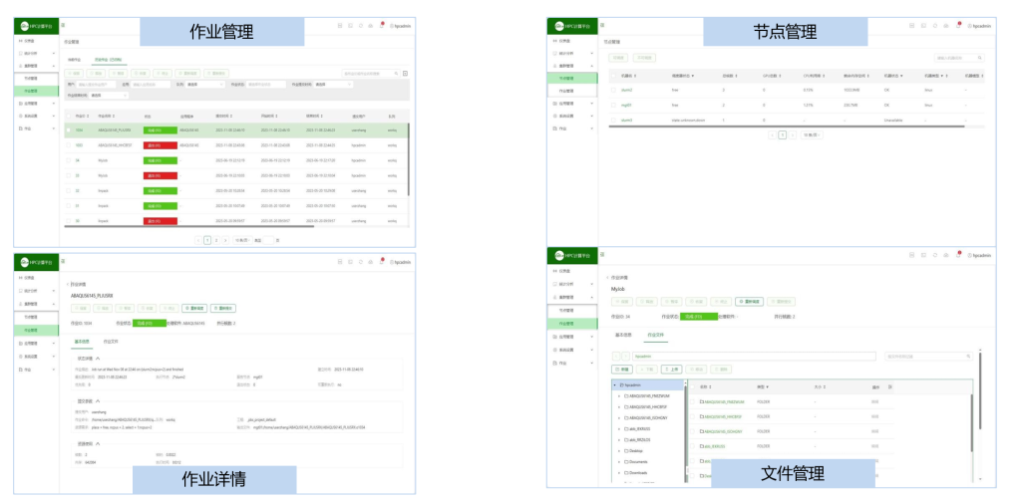
Task: Open the ABAQUS6145_HHCBFSF folder in the file list
Action: pos(722,416)
